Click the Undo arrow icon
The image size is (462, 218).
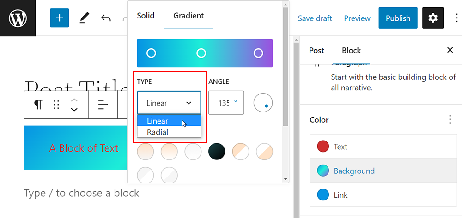106,18
